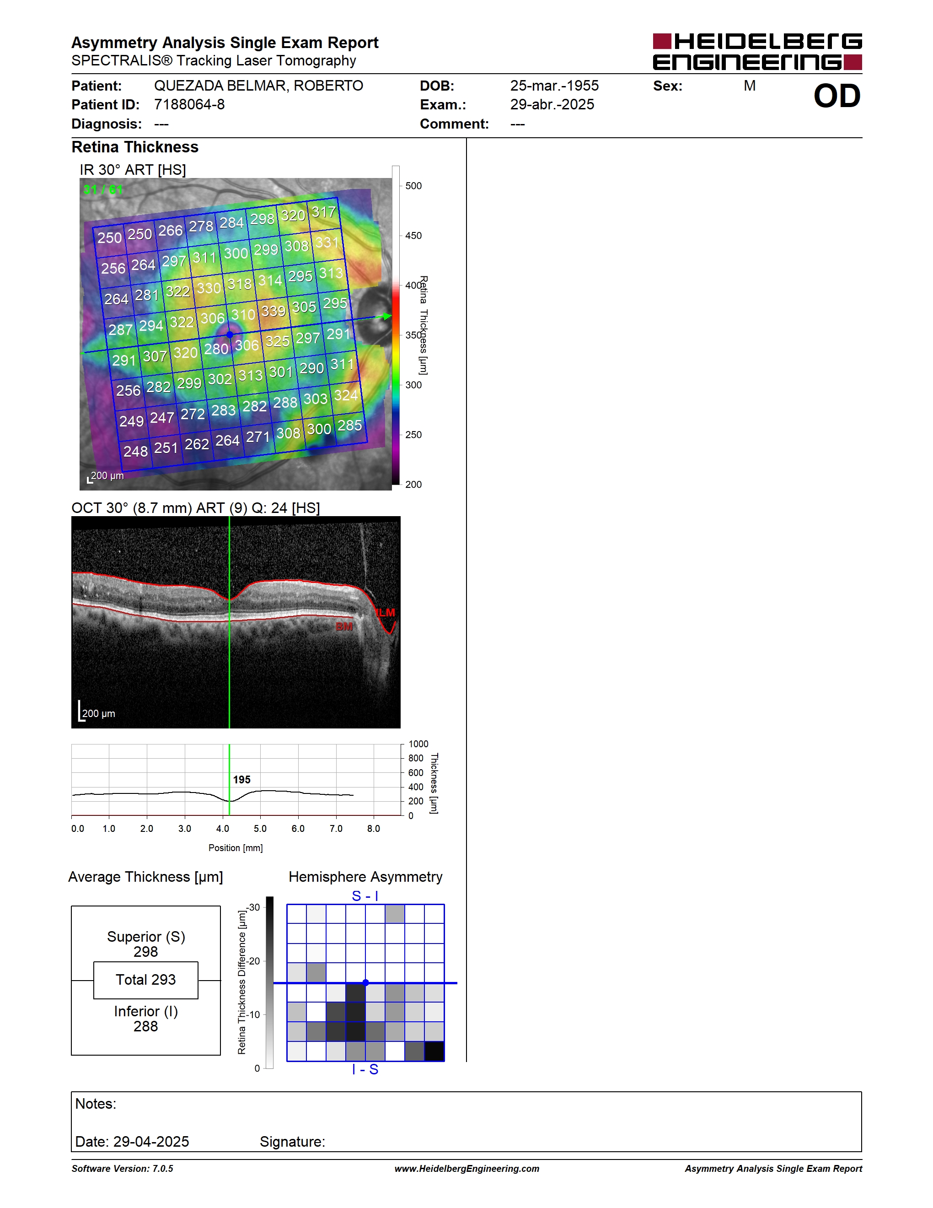The width and height of the screenshot is (933, 1208).
Task: Click the Average Thickness [µm] heading
Action: [146, 877]
